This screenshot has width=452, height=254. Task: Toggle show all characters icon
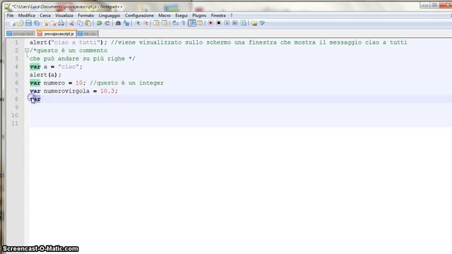click(184, 23)
